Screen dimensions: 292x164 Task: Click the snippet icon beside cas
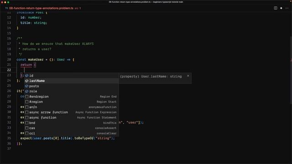(27, 128)
